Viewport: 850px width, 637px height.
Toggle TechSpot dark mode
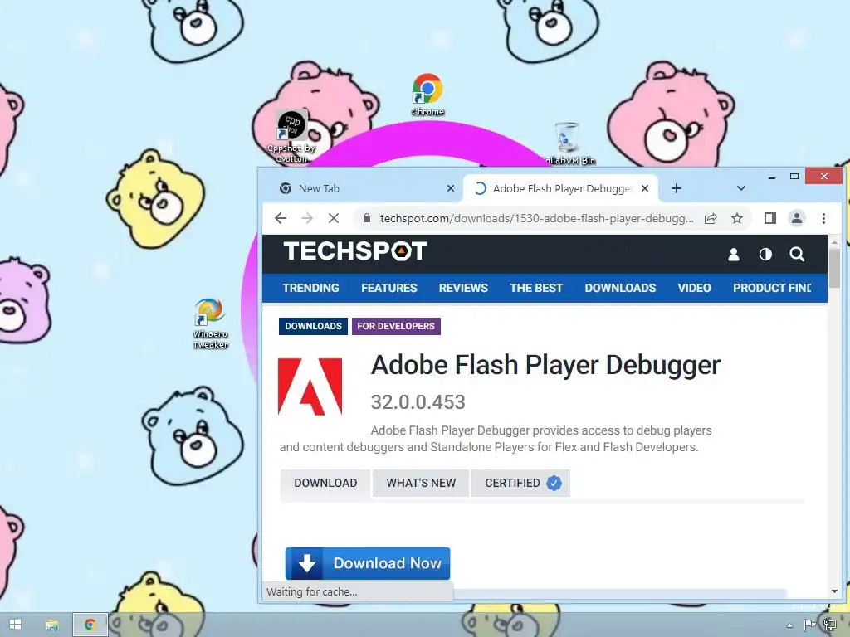(x=765, y=254)
